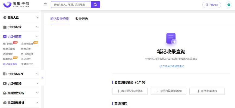Expand the 商品投放分析 section chevron
Screen dimensions: 235x108
tap(37, 103)
